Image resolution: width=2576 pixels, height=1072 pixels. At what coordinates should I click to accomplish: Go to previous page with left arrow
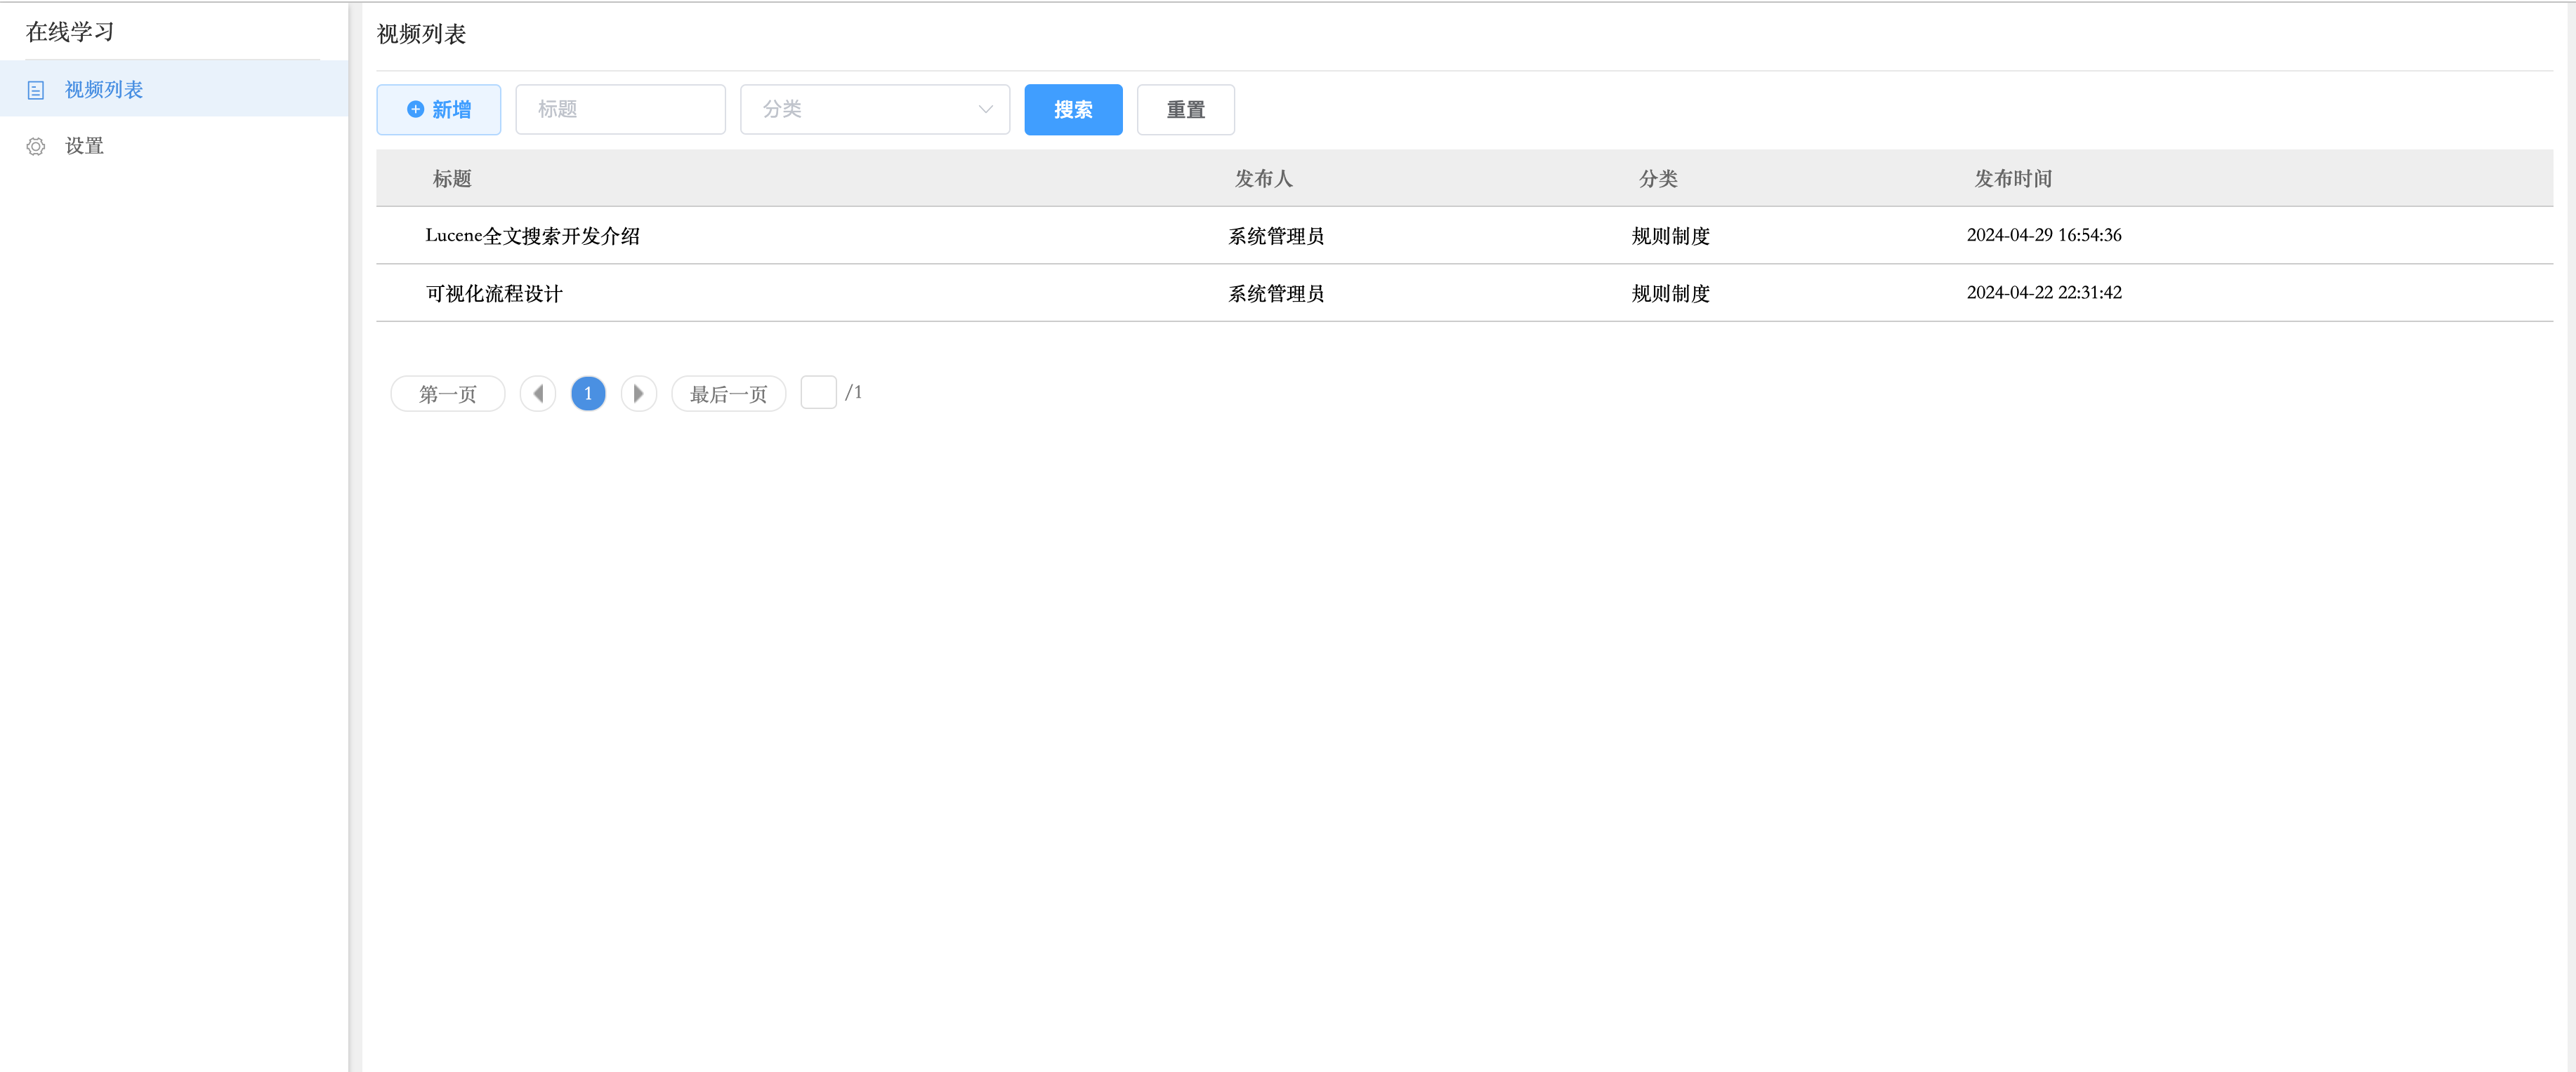click(x=538, y=394)
